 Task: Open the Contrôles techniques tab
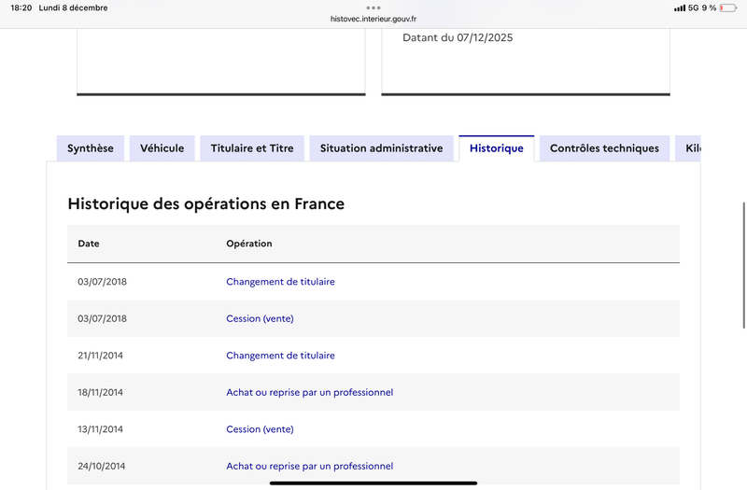pyautogui.click(x=604, y=148)
